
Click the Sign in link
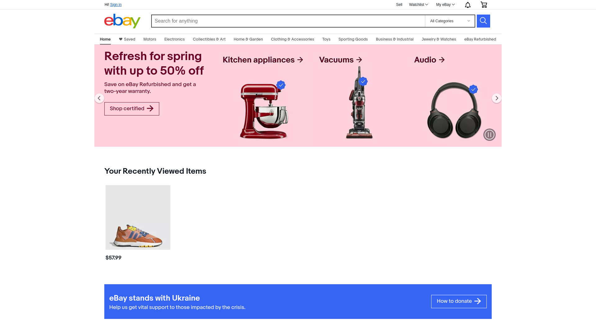116,5
